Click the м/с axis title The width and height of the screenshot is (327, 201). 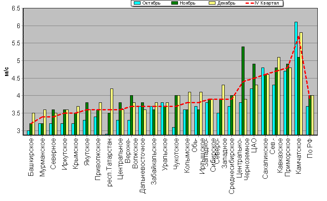pos(7,71)
